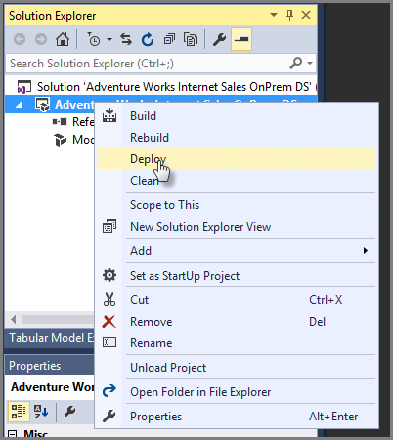This screenshot has height=440, width=393.
Task: Click the Home icon in Solution Explorer toolbar
Action: [63, 40]
